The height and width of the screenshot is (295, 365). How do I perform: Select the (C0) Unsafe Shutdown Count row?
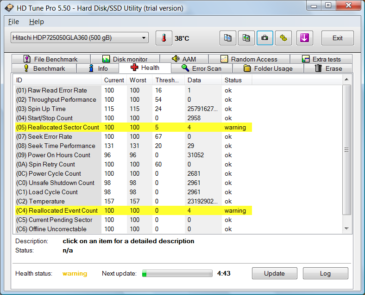click(x=133, y=183)
